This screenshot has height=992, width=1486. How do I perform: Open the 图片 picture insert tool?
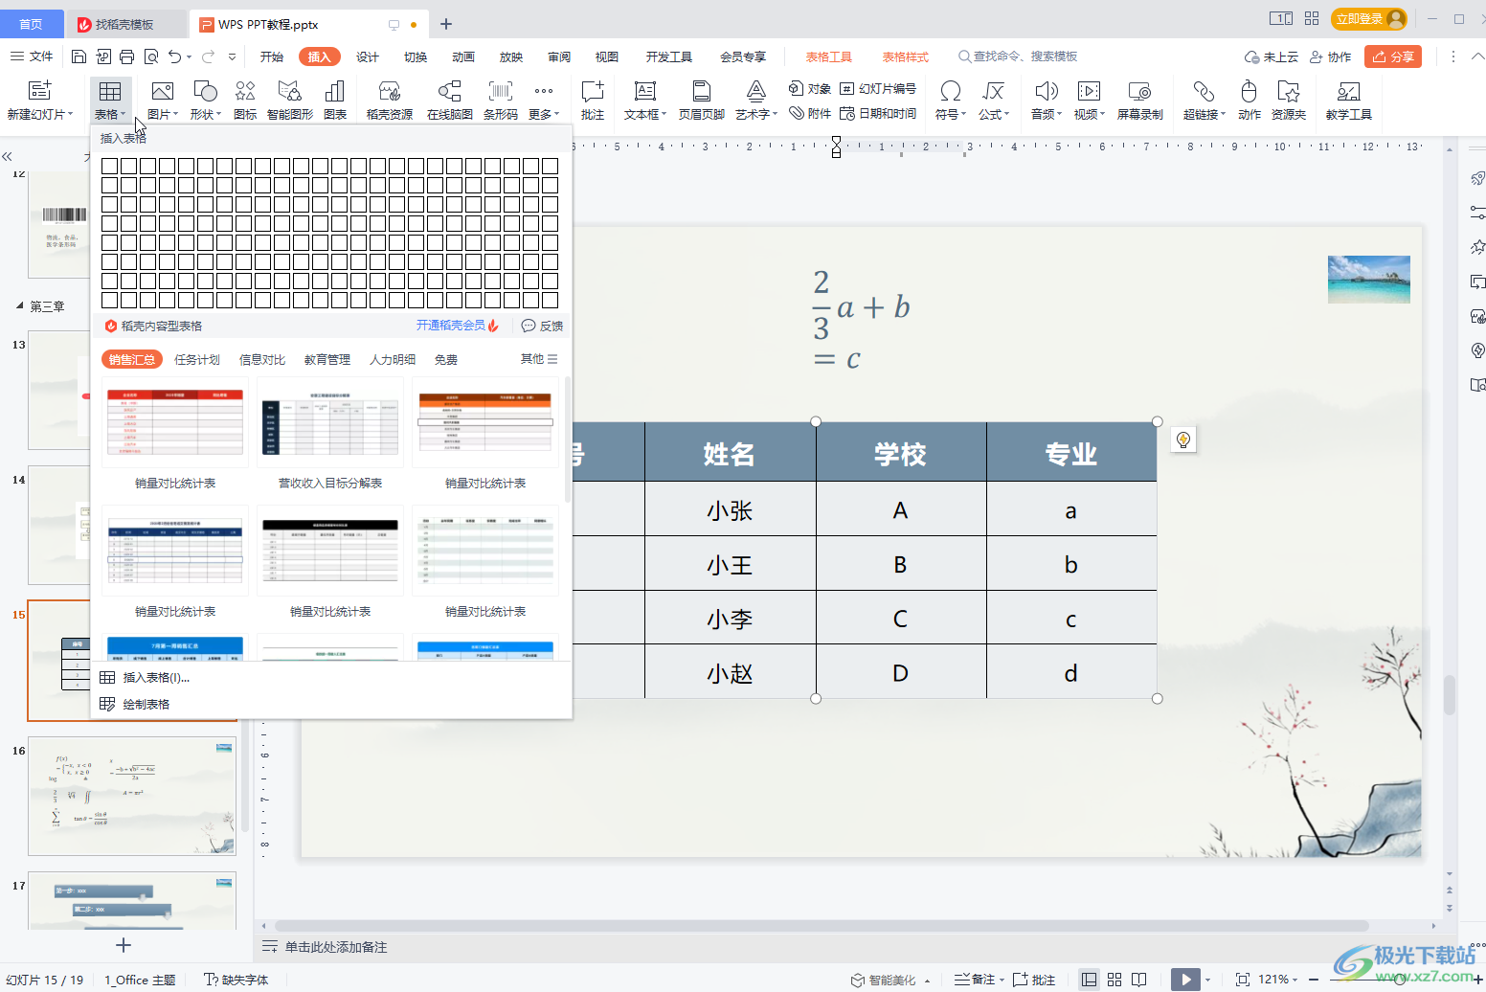point(163,100)
